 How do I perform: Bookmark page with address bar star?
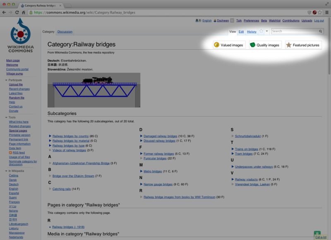[x=320, y=12]
